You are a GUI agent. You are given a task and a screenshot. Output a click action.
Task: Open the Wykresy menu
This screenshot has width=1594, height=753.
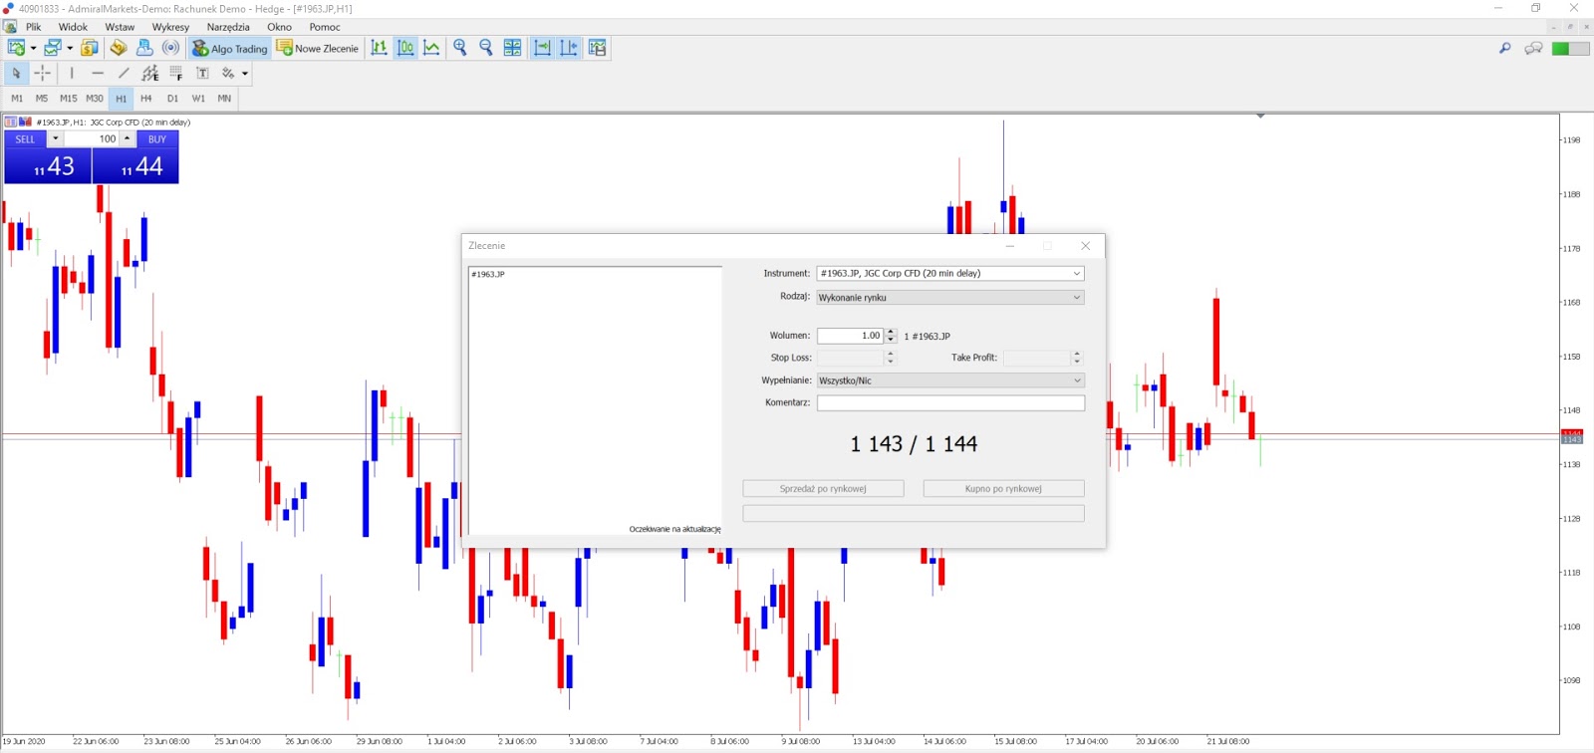pos(170,27)
